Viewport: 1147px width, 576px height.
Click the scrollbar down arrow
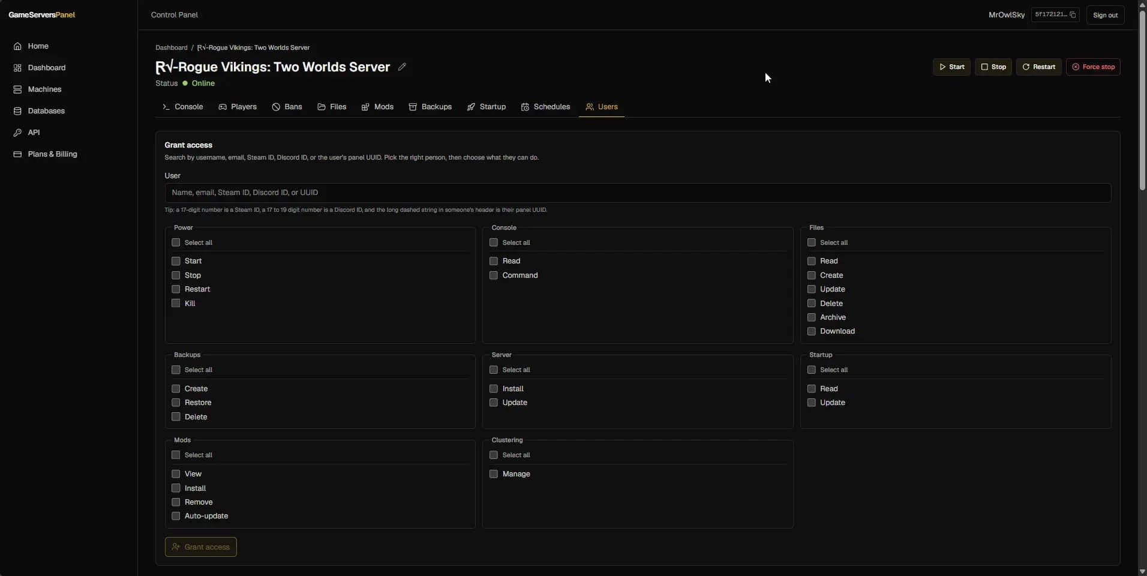[x=1142, y=571]
